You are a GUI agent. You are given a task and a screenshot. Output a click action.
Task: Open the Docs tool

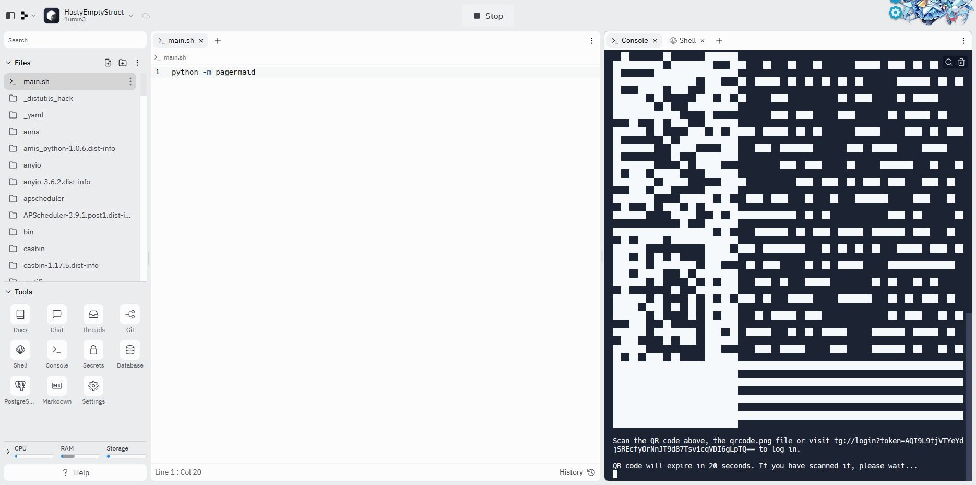point(20,315)
